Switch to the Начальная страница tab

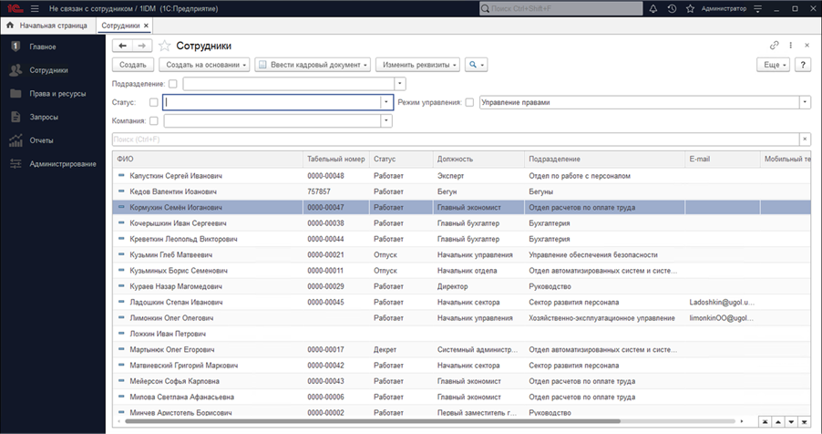(x=52, y=26)
